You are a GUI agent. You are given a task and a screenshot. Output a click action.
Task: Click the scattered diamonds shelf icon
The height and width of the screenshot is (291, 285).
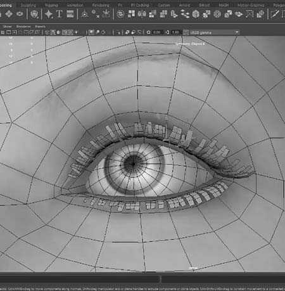pos(185,14)
